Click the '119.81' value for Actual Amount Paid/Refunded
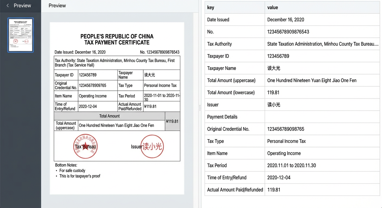The image size is (382, 208). pos(322,190)
